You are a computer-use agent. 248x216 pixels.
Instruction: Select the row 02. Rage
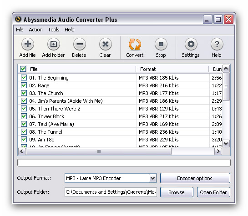(120, 85)
